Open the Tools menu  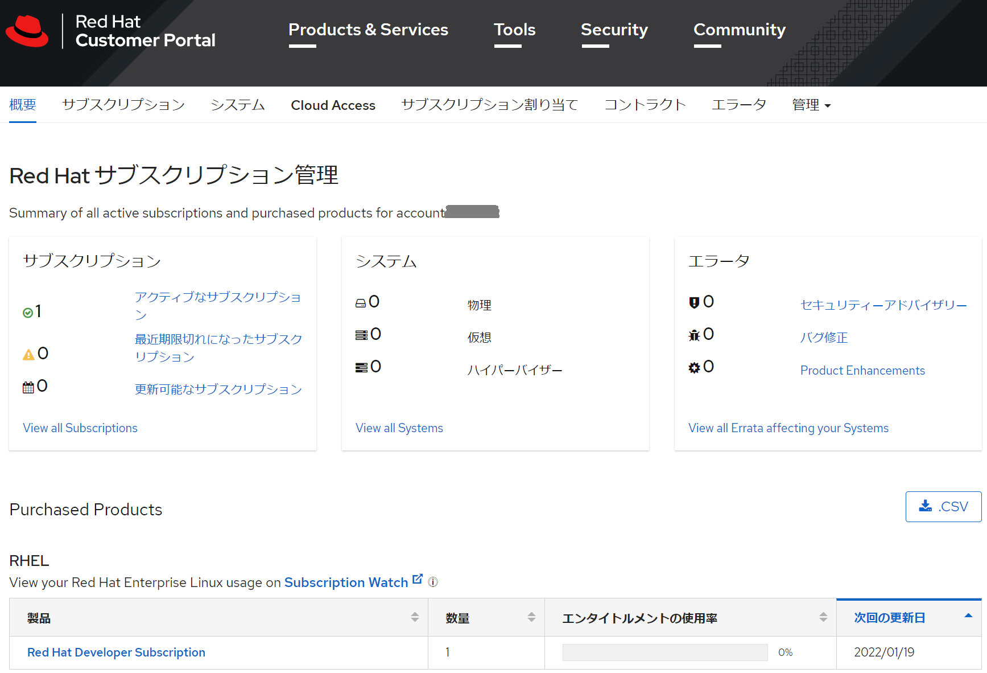pyautogui.click(x=515, y=30)
